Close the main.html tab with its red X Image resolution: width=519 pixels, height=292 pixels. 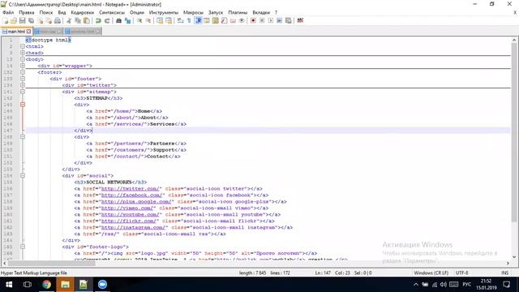coord(29,32)
